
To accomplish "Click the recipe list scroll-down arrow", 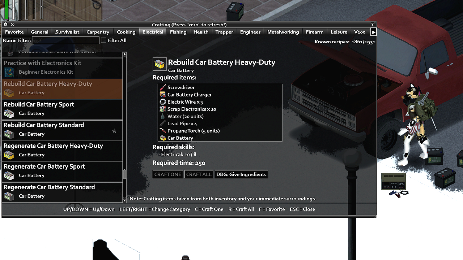I will 124,200.
